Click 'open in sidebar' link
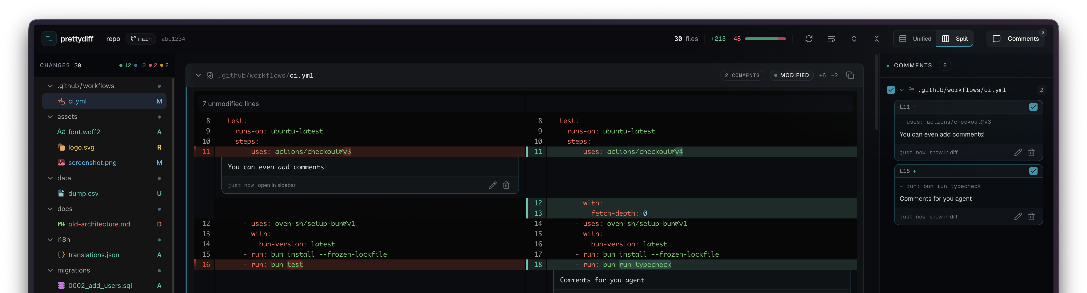Viewport: 1087px width, 293px height. point(276,185)
